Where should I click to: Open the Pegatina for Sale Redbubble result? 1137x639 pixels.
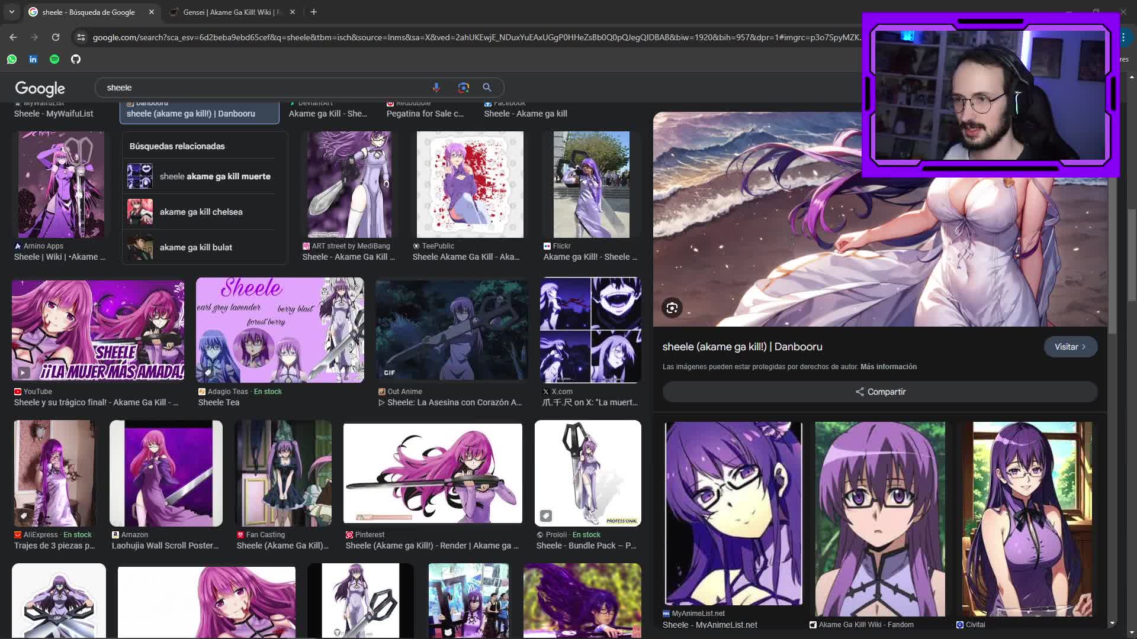[x=425, y=112]
